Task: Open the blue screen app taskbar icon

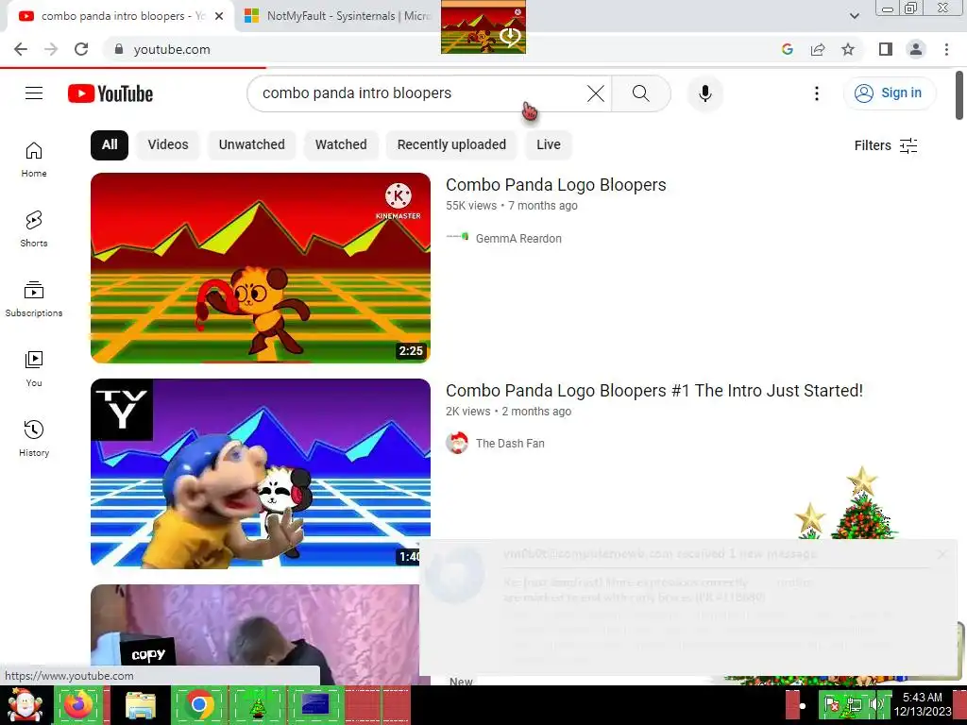Action: [315, 704]
